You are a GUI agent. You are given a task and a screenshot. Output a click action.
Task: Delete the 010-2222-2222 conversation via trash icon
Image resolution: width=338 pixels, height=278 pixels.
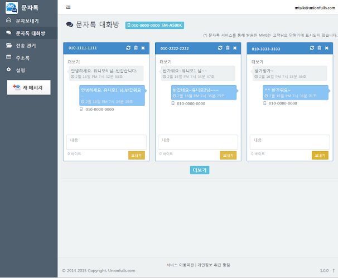tap(228, 48)
